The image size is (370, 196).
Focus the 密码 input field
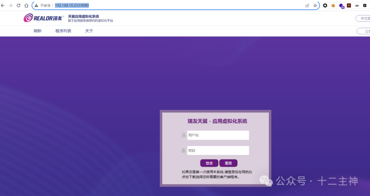pyautogui.click(x=218, y=150)
